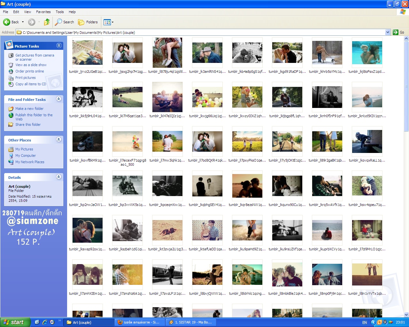Click Get pictures from camera or scanner
Screen dimensions: 409x327
[x=35, y=57]
